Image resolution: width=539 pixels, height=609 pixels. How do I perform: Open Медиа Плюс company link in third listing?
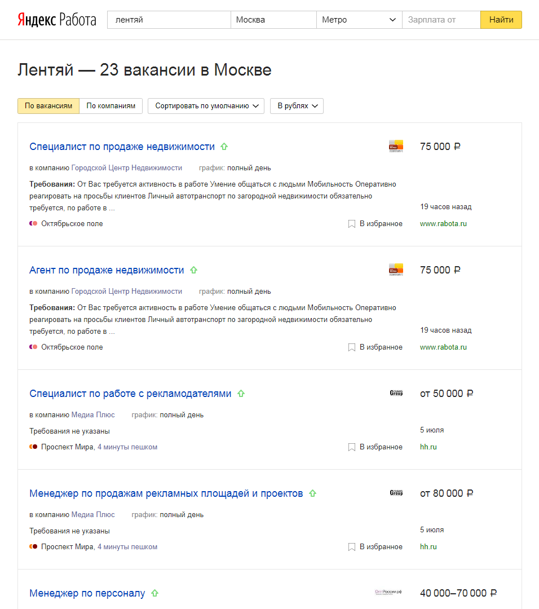[x=93, y=415]
